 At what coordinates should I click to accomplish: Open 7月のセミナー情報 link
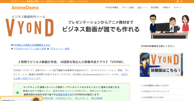tap(60, 49)
